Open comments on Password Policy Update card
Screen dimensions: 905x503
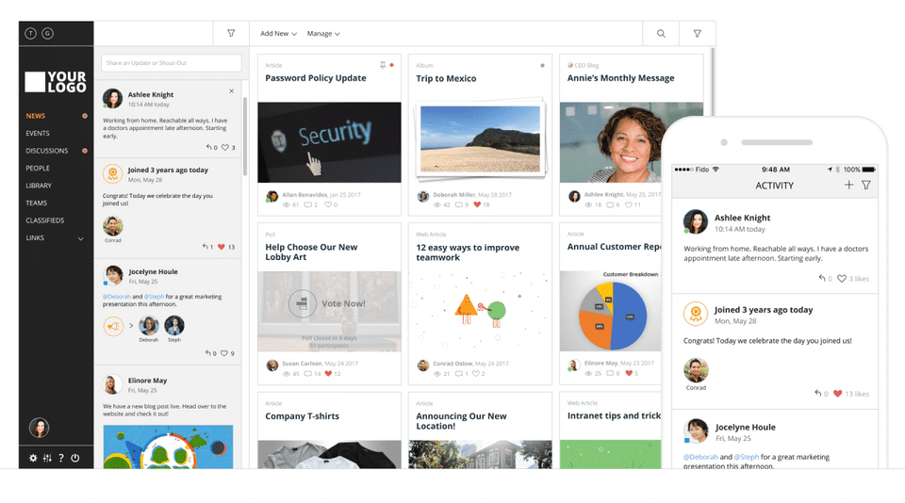point(308,204)
